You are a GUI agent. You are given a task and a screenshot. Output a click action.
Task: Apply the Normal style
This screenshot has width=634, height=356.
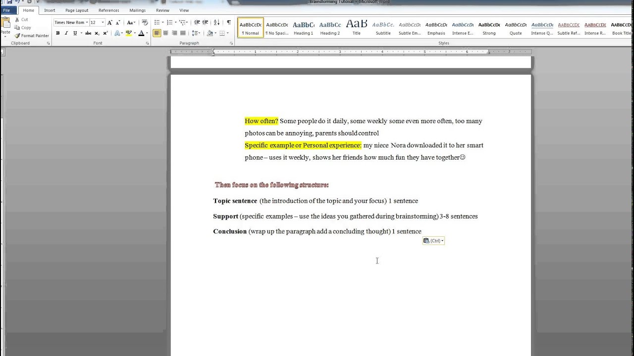click(x=251, y=28)
